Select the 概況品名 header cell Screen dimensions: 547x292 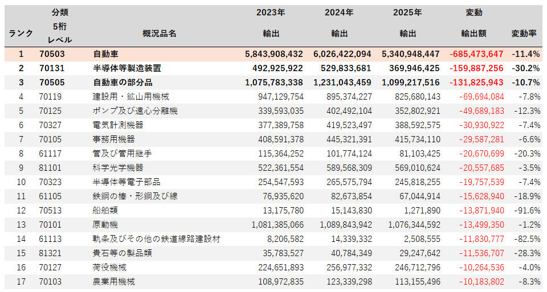159,34
